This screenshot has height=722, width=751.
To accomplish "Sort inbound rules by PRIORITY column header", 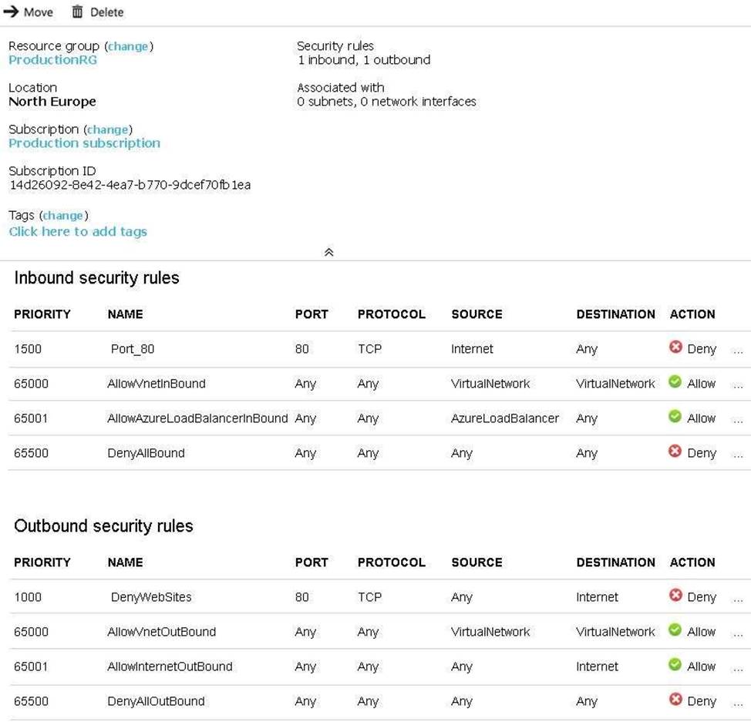I will coord(42,314).
